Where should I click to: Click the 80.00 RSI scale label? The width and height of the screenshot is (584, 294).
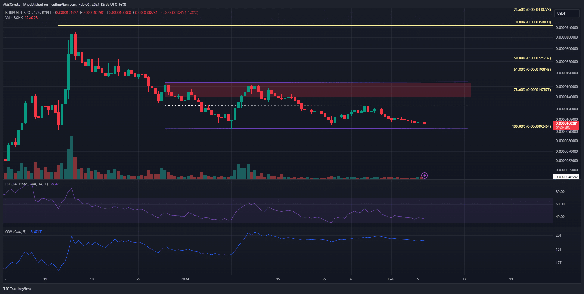(560, 192)
